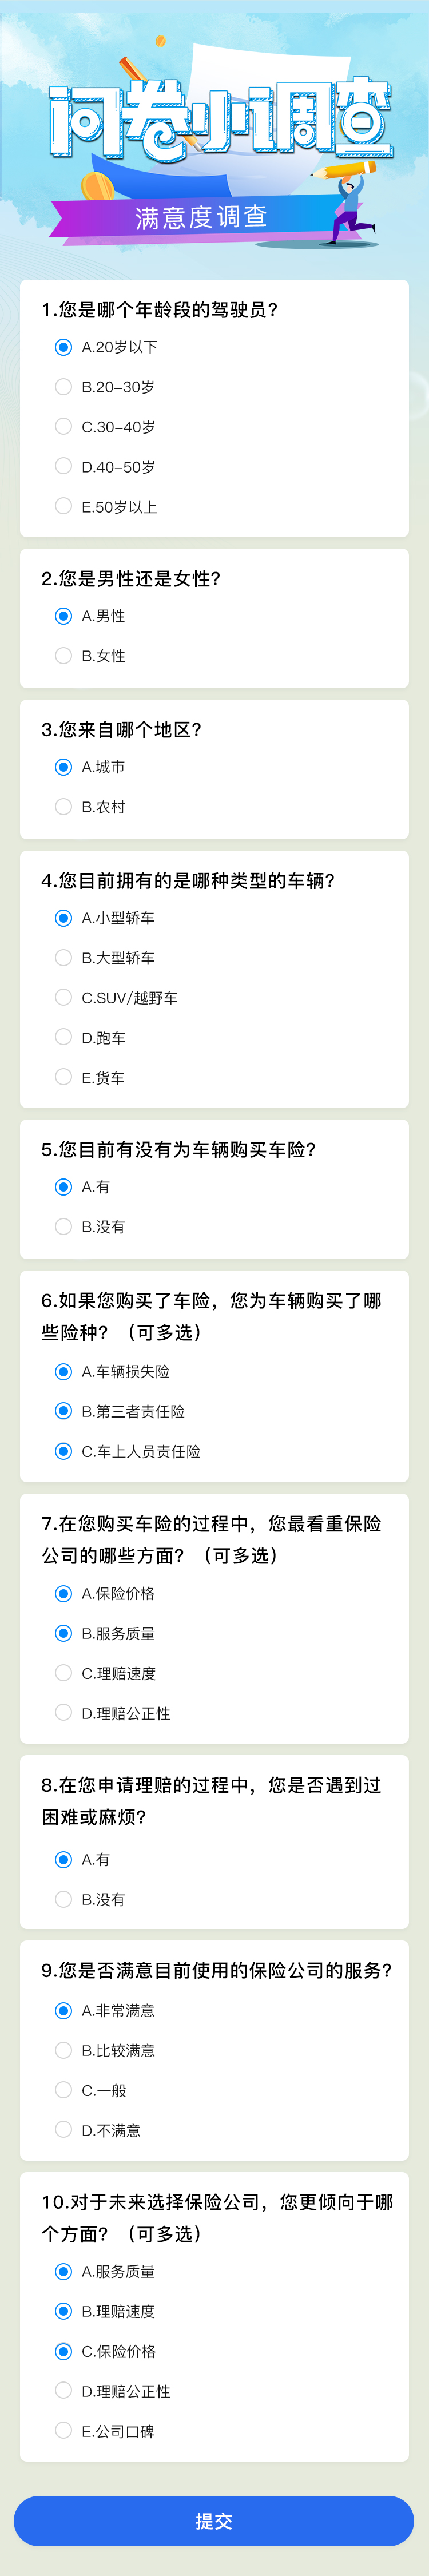Uncheck "A.车辆损失险" insurance type

63,1371
